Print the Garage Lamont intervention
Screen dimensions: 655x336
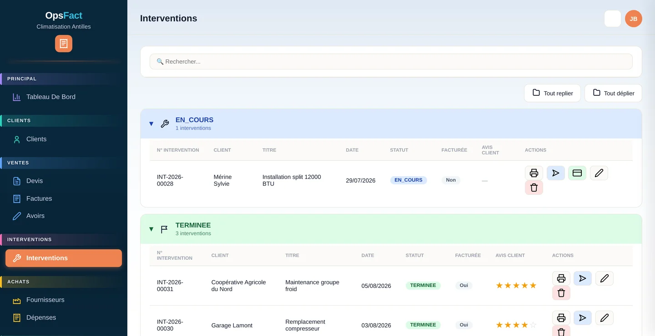[561, 318]
